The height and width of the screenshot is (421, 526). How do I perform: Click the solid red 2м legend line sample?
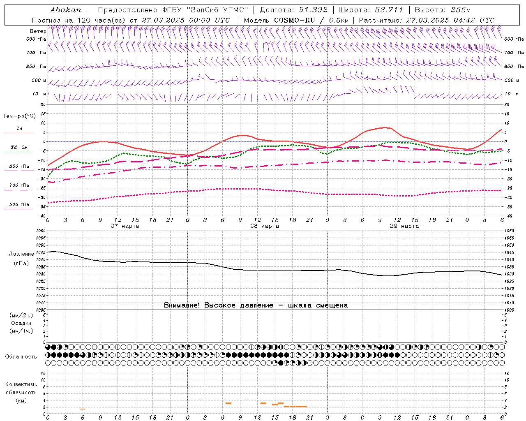click(x=19, y=133)
